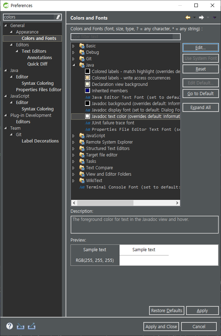The height and width of the screenshot is (336, 221).
Task: Collapse the General node in sidebar
Action: [x=6, y=25]
